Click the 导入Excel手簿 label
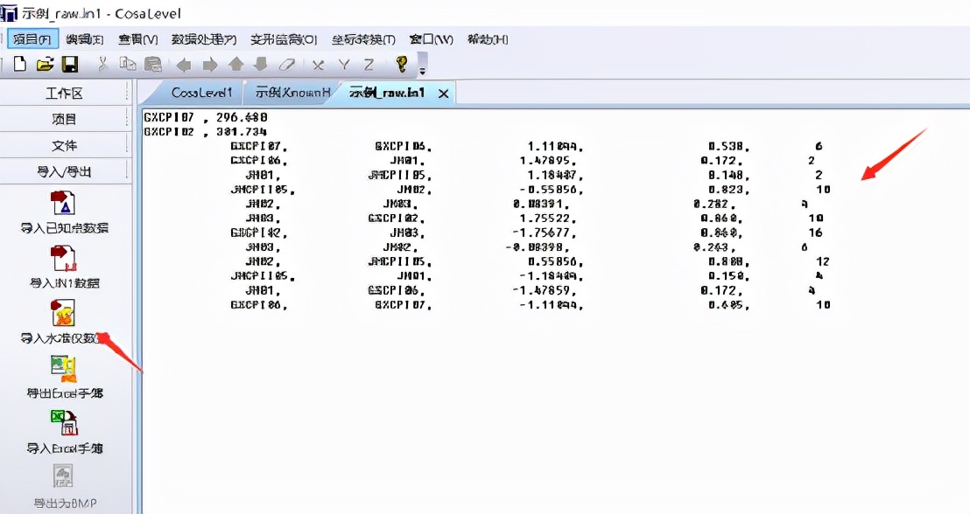Image resolution: width=970 pixels, height=514 pixels. pos(64,448)
